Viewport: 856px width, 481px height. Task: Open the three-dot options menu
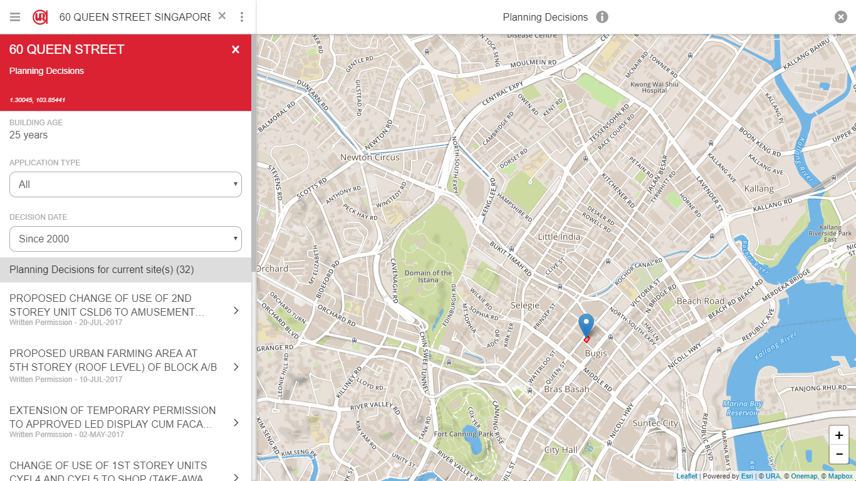(x=242, y=17)
